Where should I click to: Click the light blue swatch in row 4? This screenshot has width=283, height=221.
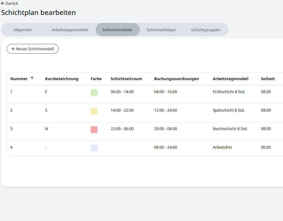94,148
